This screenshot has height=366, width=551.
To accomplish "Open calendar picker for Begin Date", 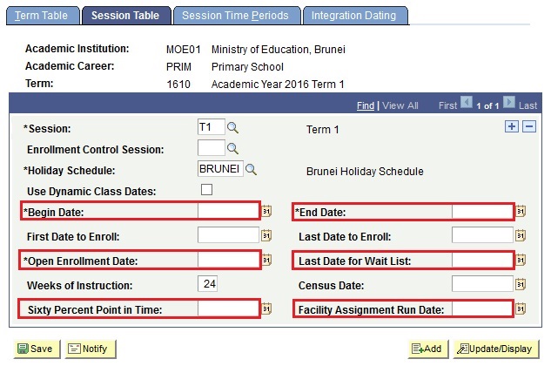I will (266, 211).
